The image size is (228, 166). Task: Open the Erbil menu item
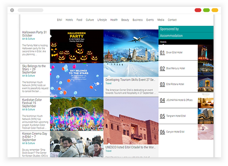coord(60,20)
